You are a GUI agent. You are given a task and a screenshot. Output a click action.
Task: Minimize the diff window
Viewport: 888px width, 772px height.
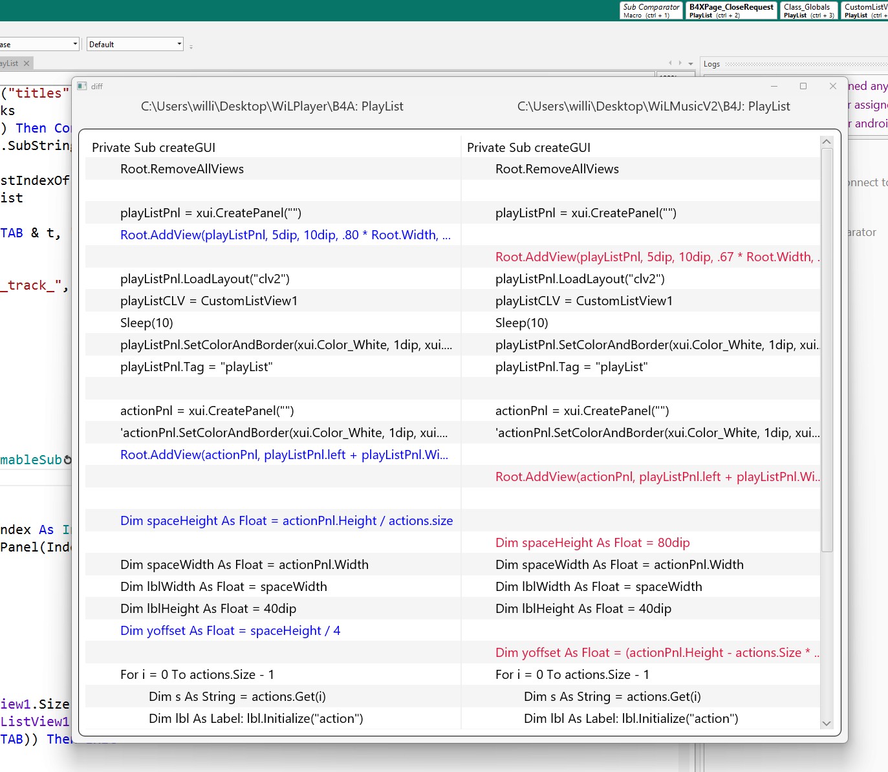(x=774, y=86)
